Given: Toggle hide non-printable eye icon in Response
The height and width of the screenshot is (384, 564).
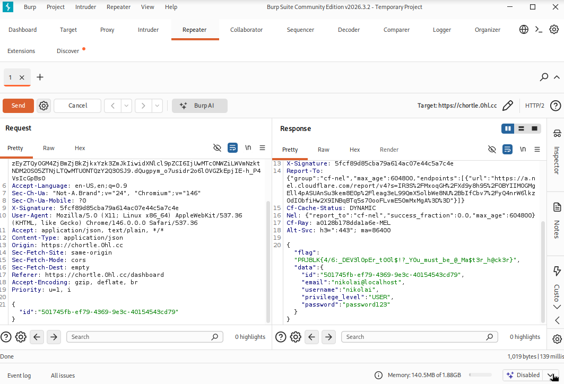Looking at the screenshot, I should pos(492,149).
